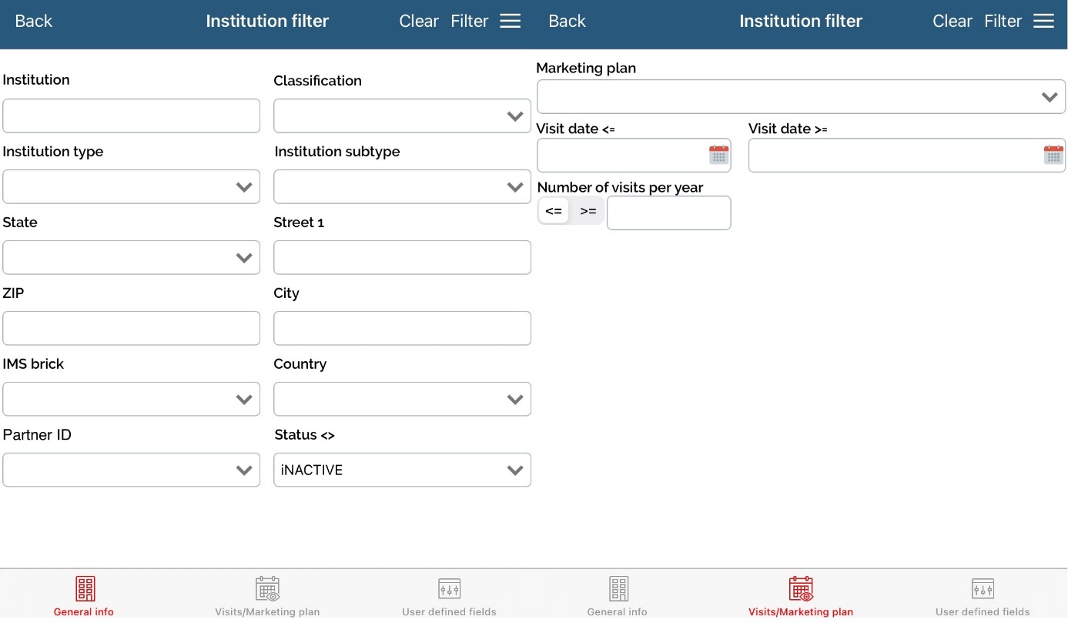Tap the red Visits/Marketing plan calendar icon

point(801,588)
